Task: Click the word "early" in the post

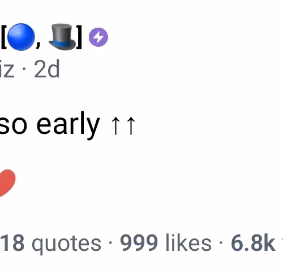Action: tap(68, 125)
